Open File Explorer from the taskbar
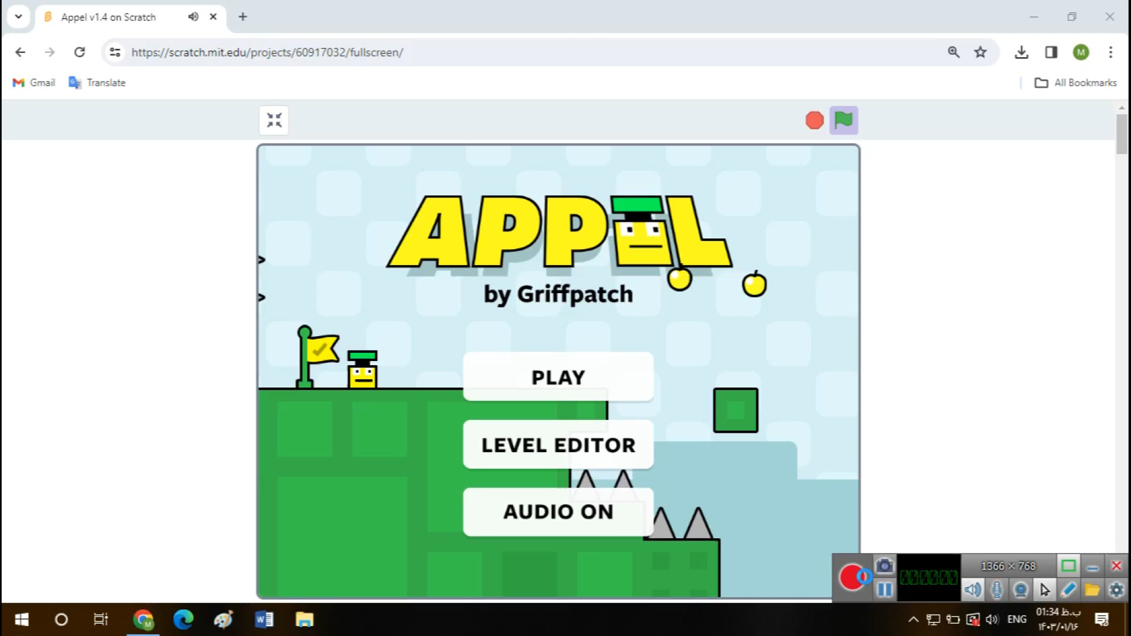Screen dimensions: 1131x636 tap(305, 620)
